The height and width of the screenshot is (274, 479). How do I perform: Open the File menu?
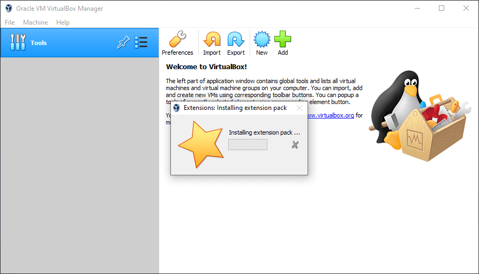10,23
